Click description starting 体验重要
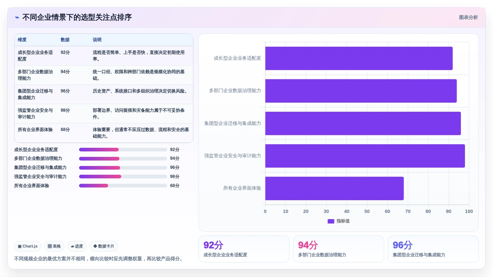Screen dimensions: 493x277 tap(141, 133)
